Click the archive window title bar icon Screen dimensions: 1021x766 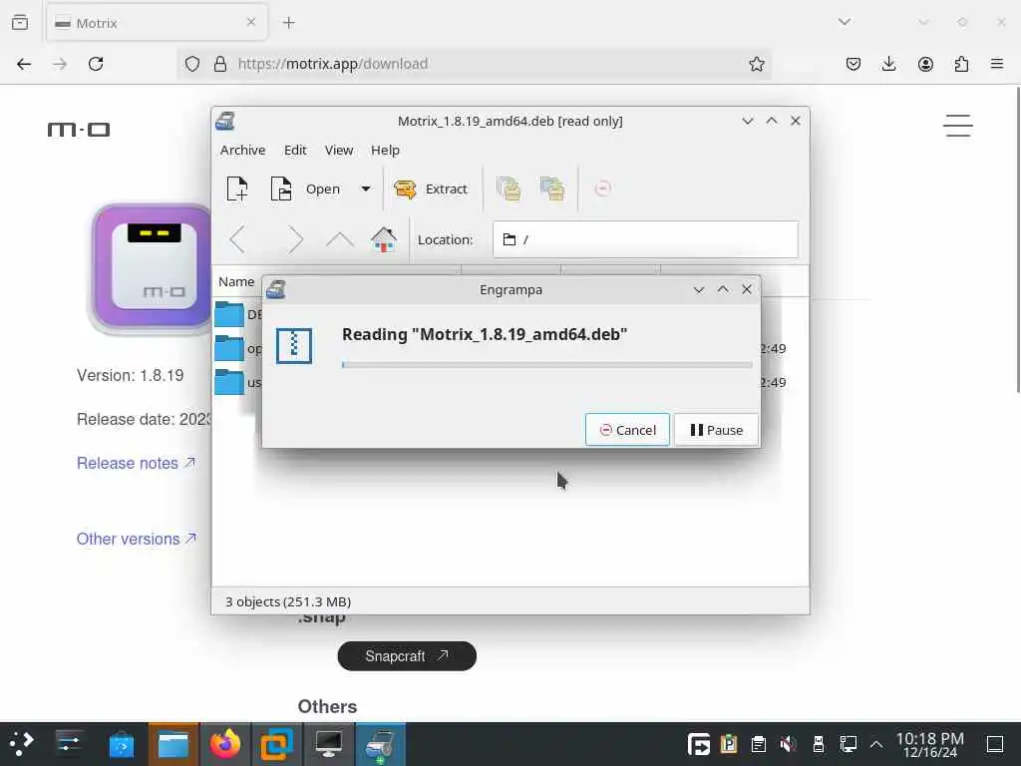point(225,121)
